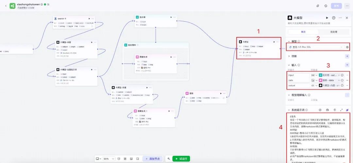Switch to 批处理 tab in panel
Viewport: 353px width, 163px height.
pyautogui.click(x=333, y=32)
